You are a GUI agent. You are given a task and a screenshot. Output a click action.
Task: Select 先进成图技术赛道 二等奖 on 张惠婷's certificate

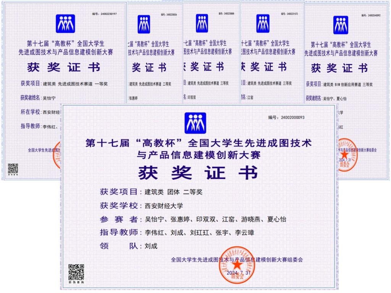click(155, 84)
